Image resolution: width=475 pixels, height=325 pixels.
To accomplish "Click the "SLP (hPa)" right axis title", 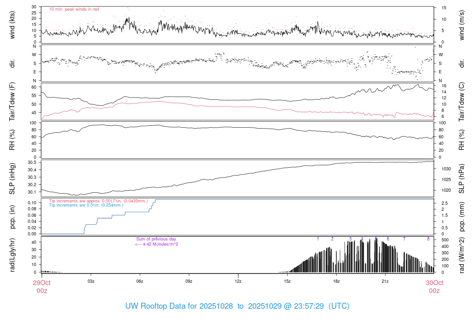I will tap(462, 179).
